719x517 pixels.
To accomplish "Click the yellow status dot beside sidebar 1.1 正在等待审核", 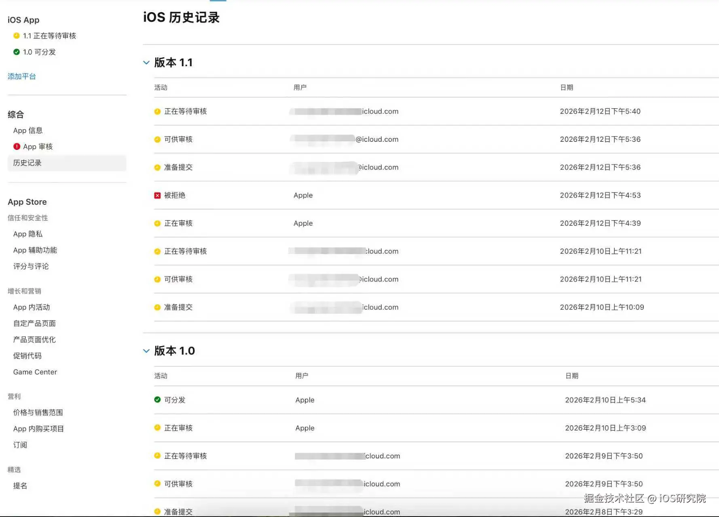I will (17, 36).
